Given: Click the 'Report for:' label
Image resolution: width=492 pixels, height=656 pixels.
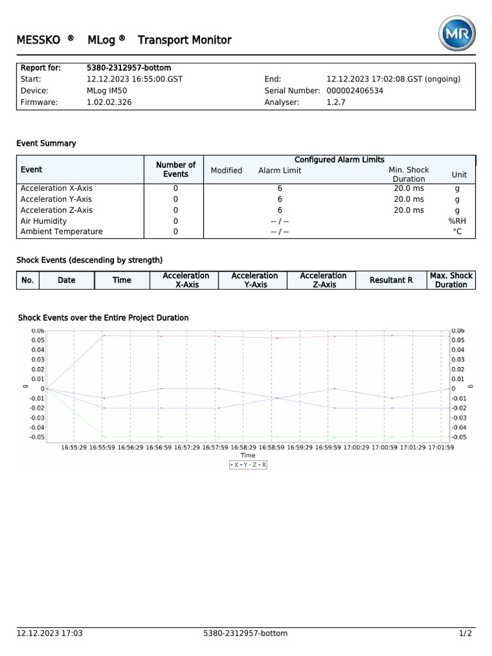Looking at the screenshot, I should (40, 68).
